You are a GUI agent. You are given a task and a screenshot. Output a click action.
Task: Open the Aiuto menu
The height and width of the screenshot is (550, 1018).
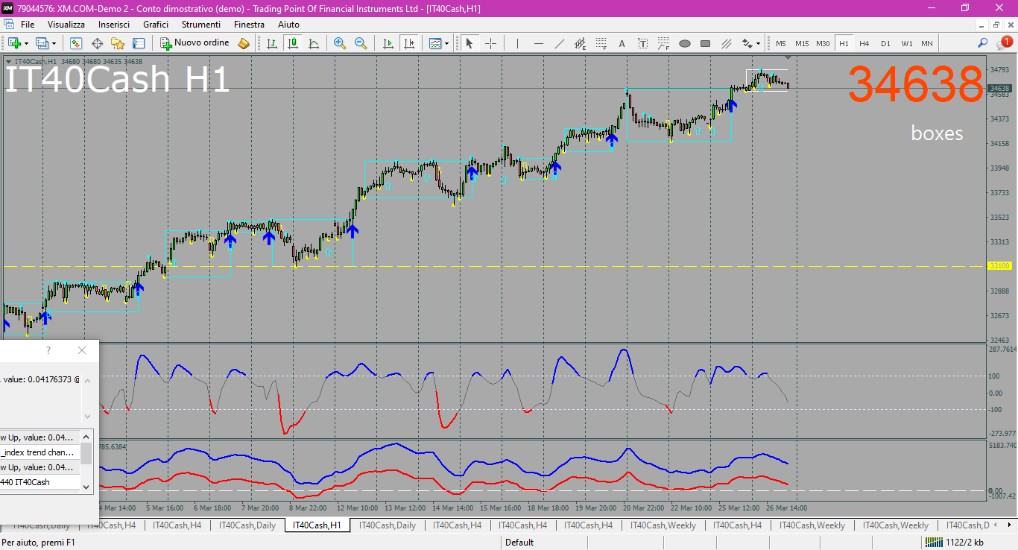tap(288, 25)
